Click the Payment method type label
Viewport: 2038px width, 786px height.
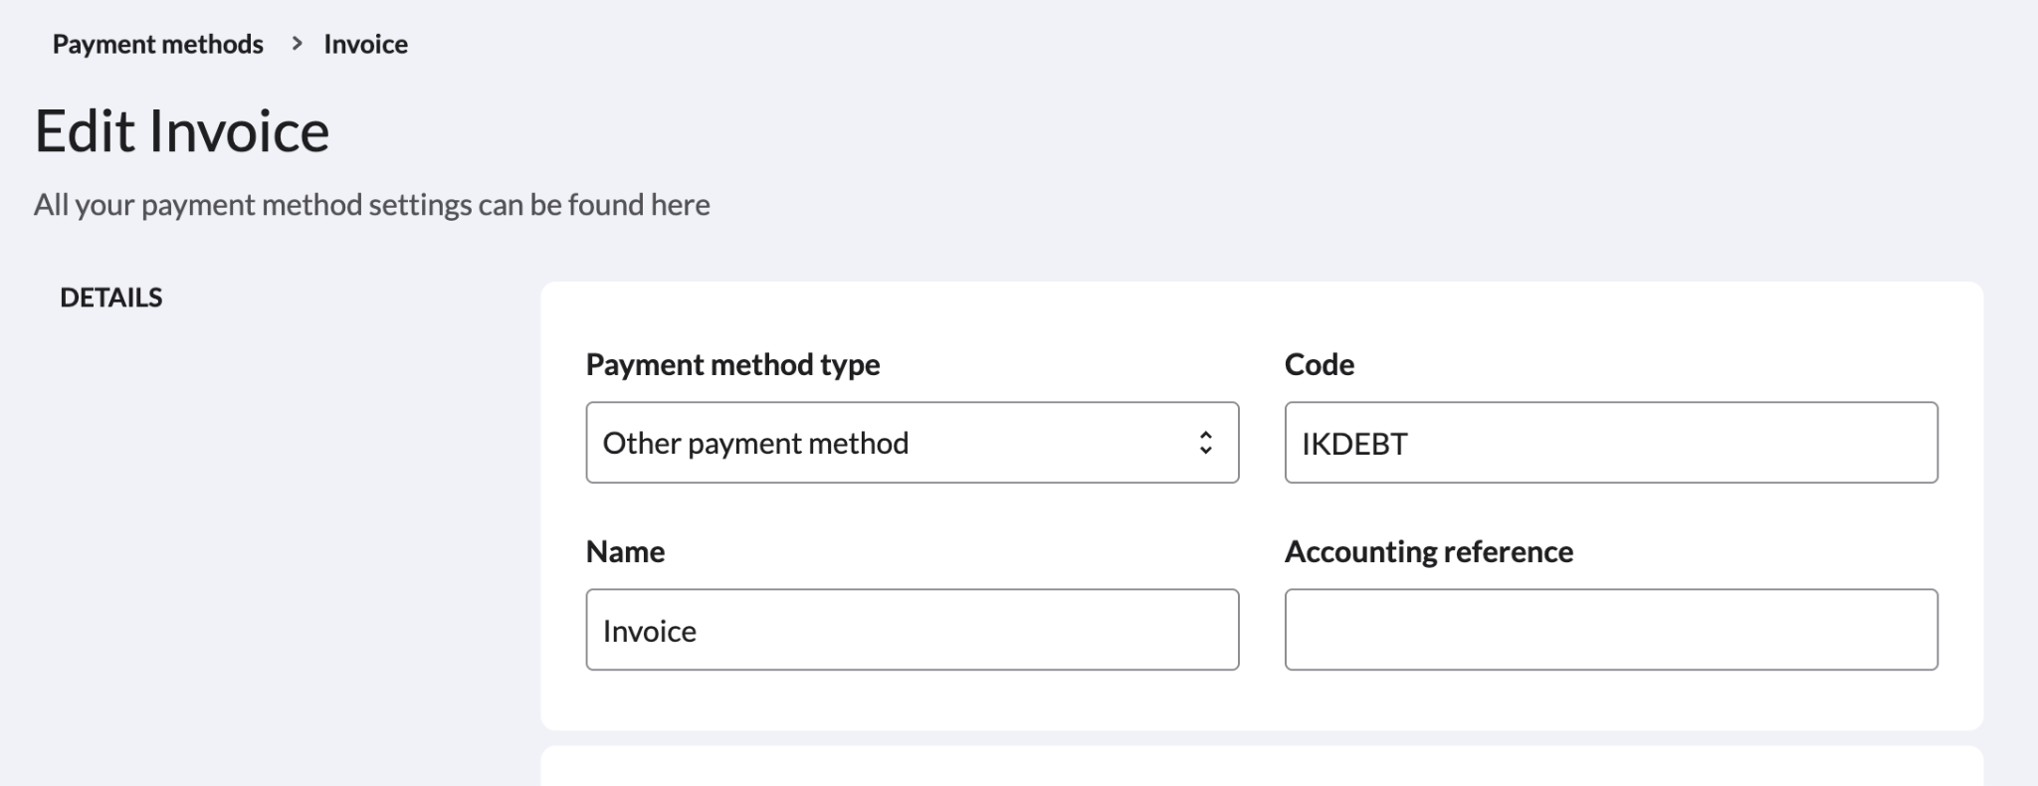[x=732, y=365]
